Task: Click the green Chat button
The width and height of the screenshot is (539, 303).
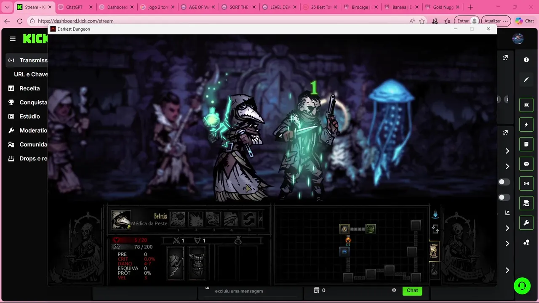Action: pos(412,290)
